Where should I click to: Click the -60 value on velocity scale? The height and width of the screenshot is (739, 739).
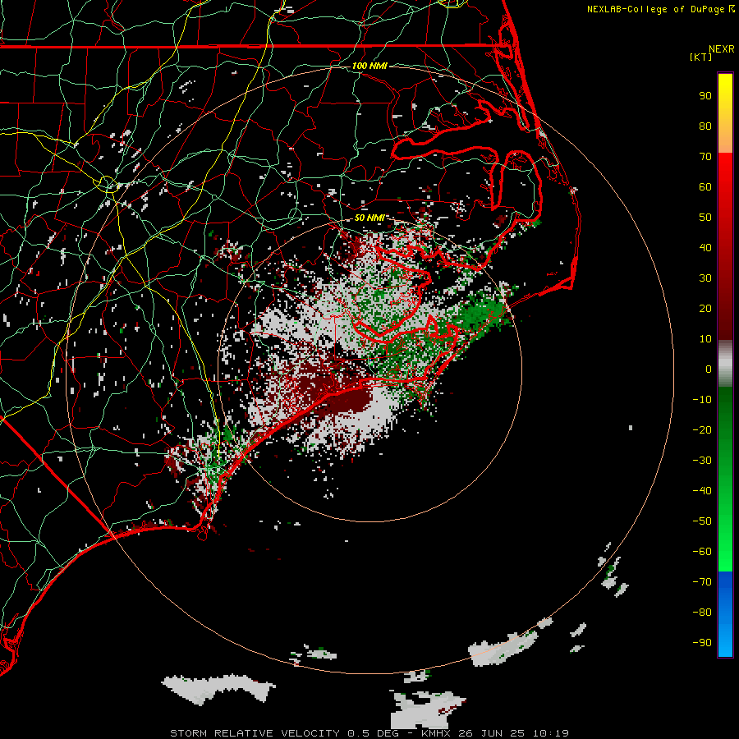coord(702,552)
